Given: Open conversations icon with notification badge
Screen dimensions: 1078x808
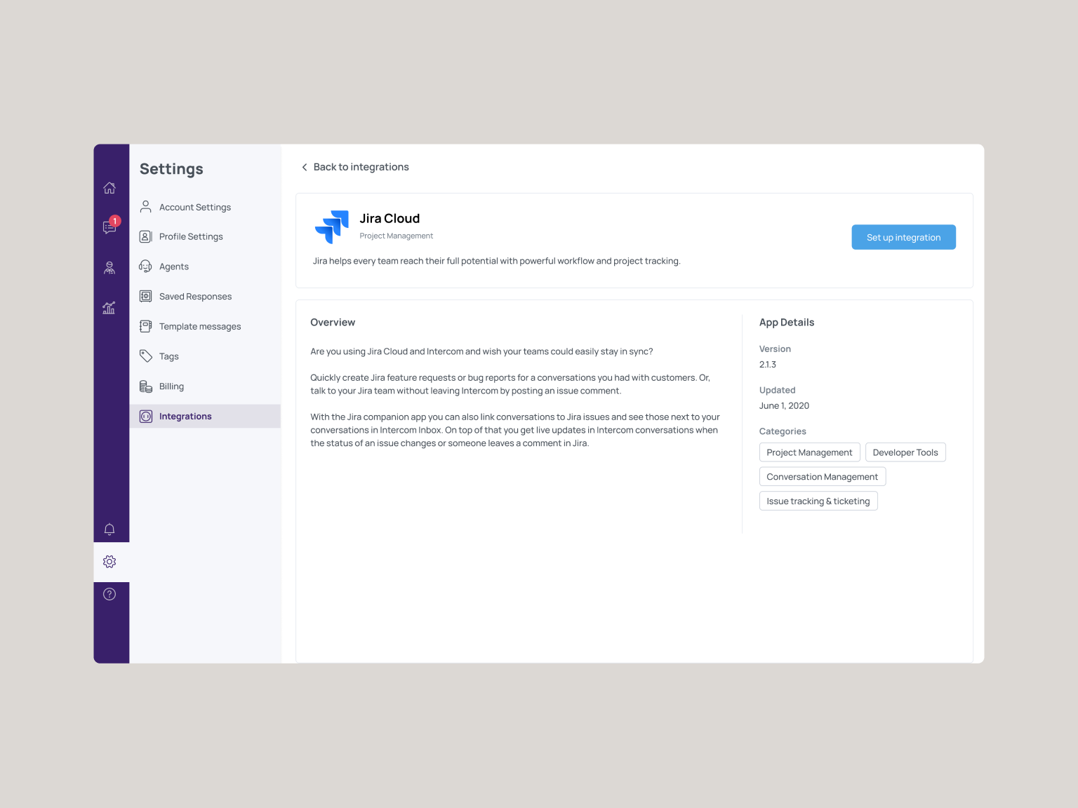Looking at the screenshot, I should 109,227.
